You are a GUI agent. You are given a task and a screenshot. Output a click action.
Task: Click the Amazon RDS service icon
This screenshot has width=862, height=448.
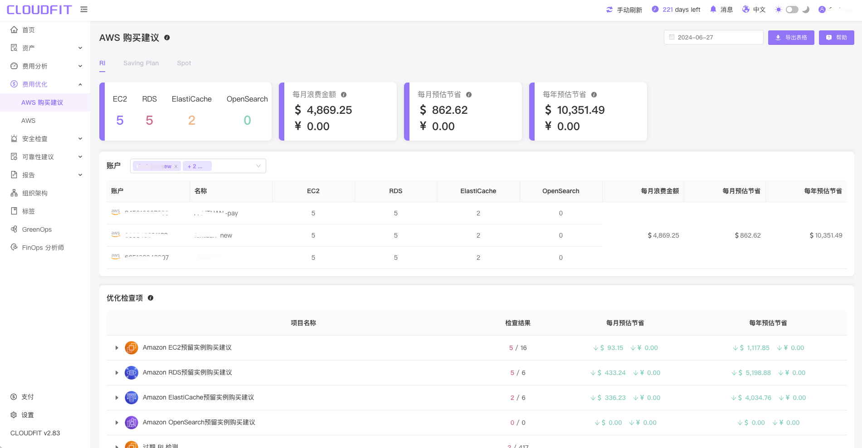(x=131, y=373)
